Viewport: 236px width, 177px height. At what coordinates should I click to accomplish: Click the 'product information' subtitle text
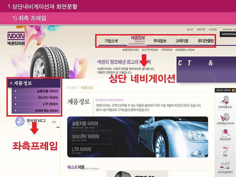(109, 100)
